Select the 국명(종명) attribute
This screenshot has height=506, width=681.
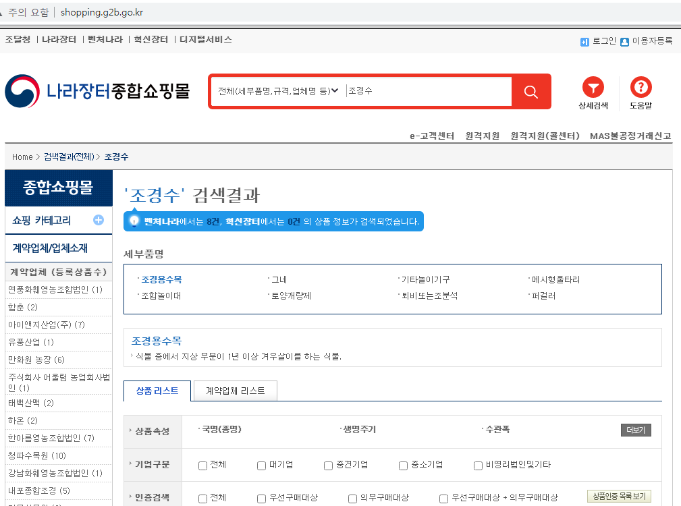click(221, 429)
